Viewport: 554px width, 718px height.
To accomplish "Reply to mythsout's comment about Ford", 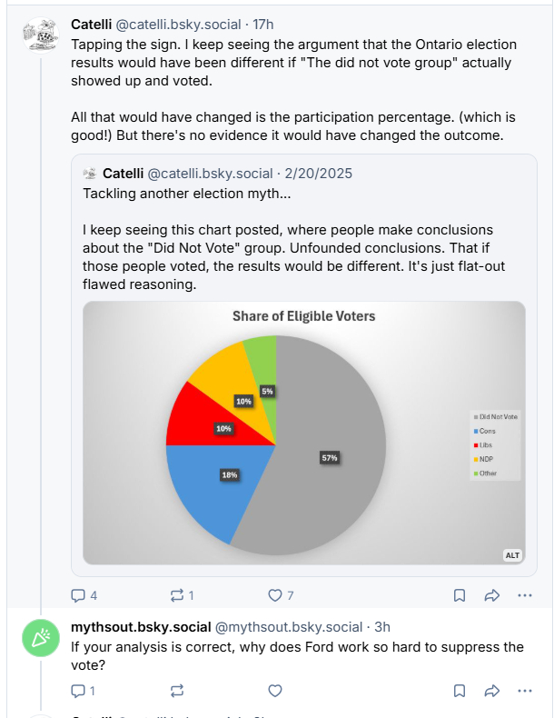I will [x=79, y=691].
